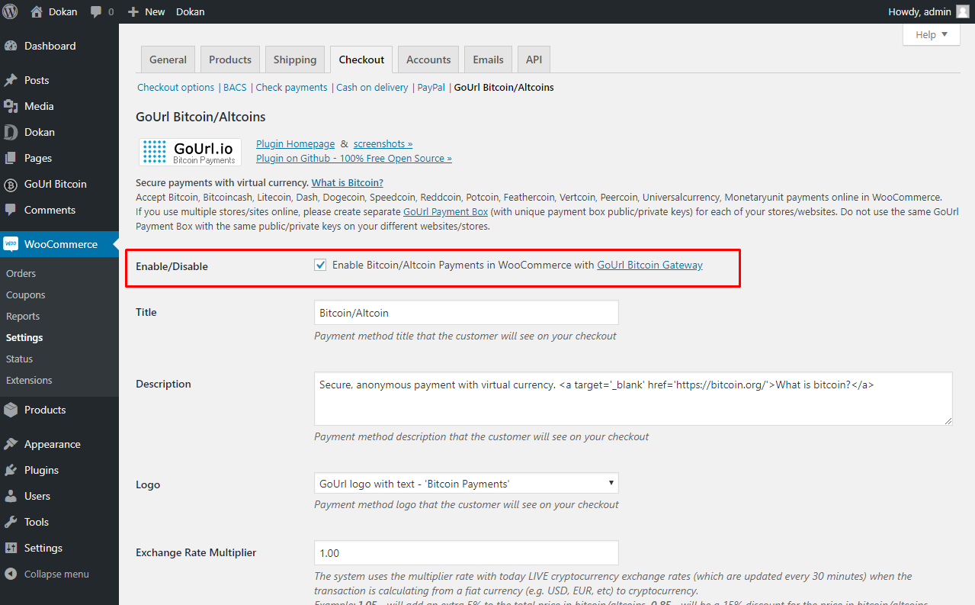Image resolution: width=975 pixels, height=605 pixels.
Task: Click the Products box icon in sidebar
Action: 11,410
